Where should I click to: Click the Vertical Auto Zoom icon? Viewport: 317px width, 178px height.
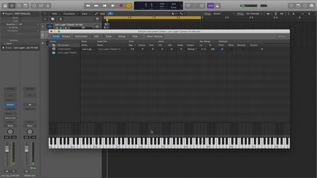tap(275, 14)
